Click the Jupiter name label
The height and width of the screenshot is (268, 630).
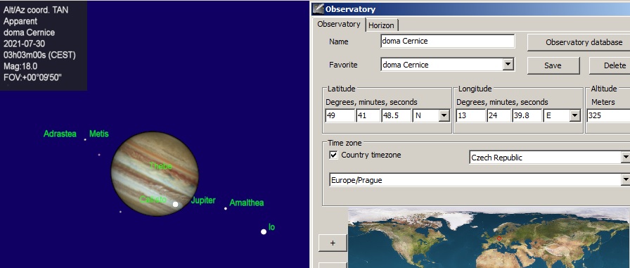click(203, 200)
